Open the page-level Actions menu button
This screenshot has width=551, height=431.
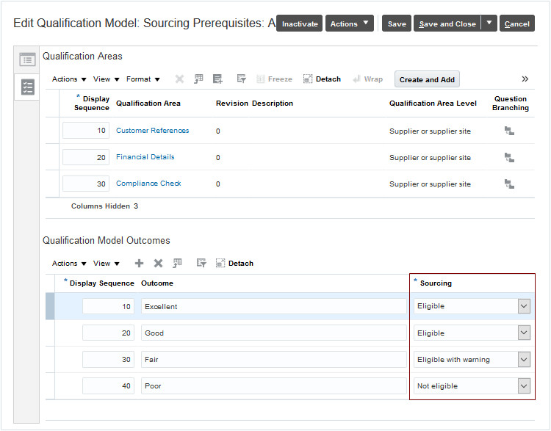pos(349,23)
